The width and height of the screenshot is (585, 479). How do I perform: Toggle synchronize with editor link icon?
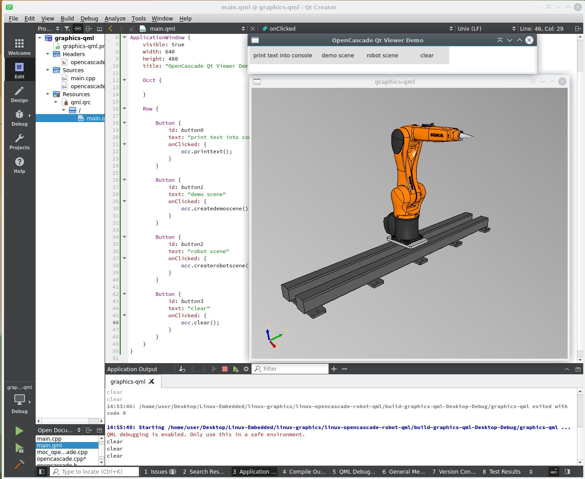click(78, 29)
